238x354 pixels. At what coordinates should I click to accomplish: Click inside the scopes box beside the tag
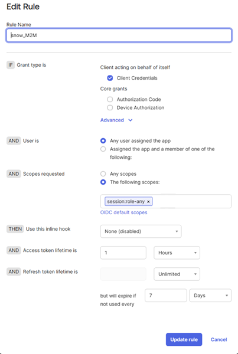[192, 201]
